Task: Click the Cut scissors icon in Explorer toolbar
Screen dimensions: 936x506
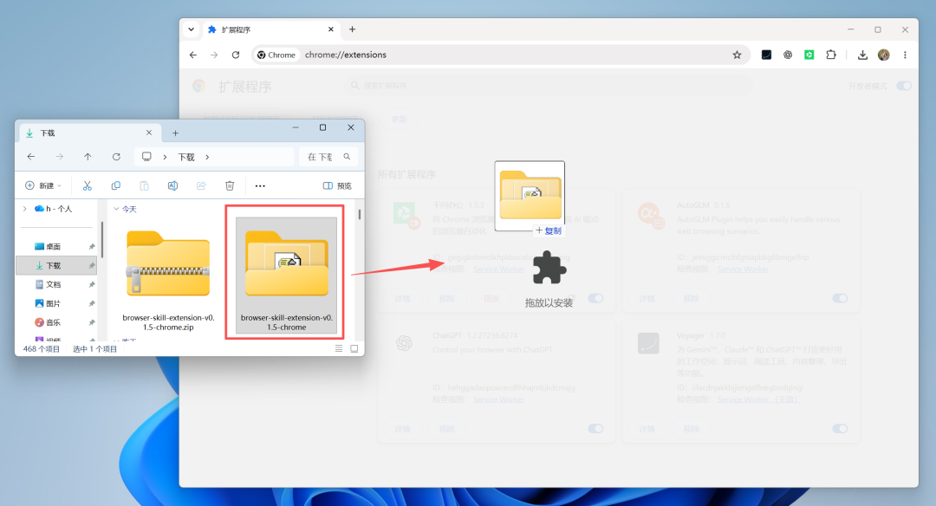Action: pyautogui.click(x=88, y=185)
